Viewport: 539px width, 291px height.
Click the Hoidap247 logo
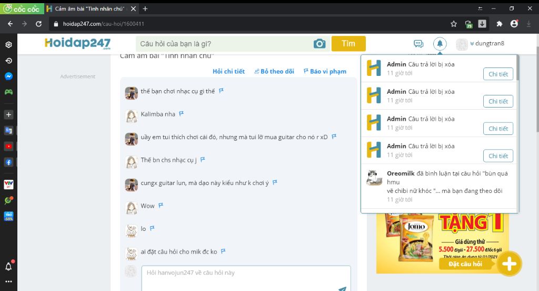(x=78, y=43)
